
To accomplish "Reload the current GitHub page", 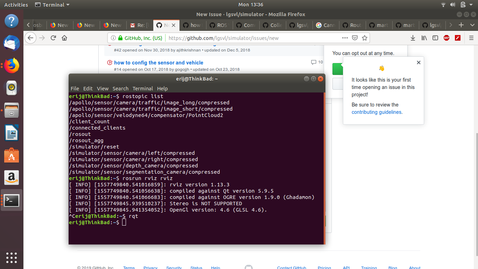I will [x=53, y=38].
